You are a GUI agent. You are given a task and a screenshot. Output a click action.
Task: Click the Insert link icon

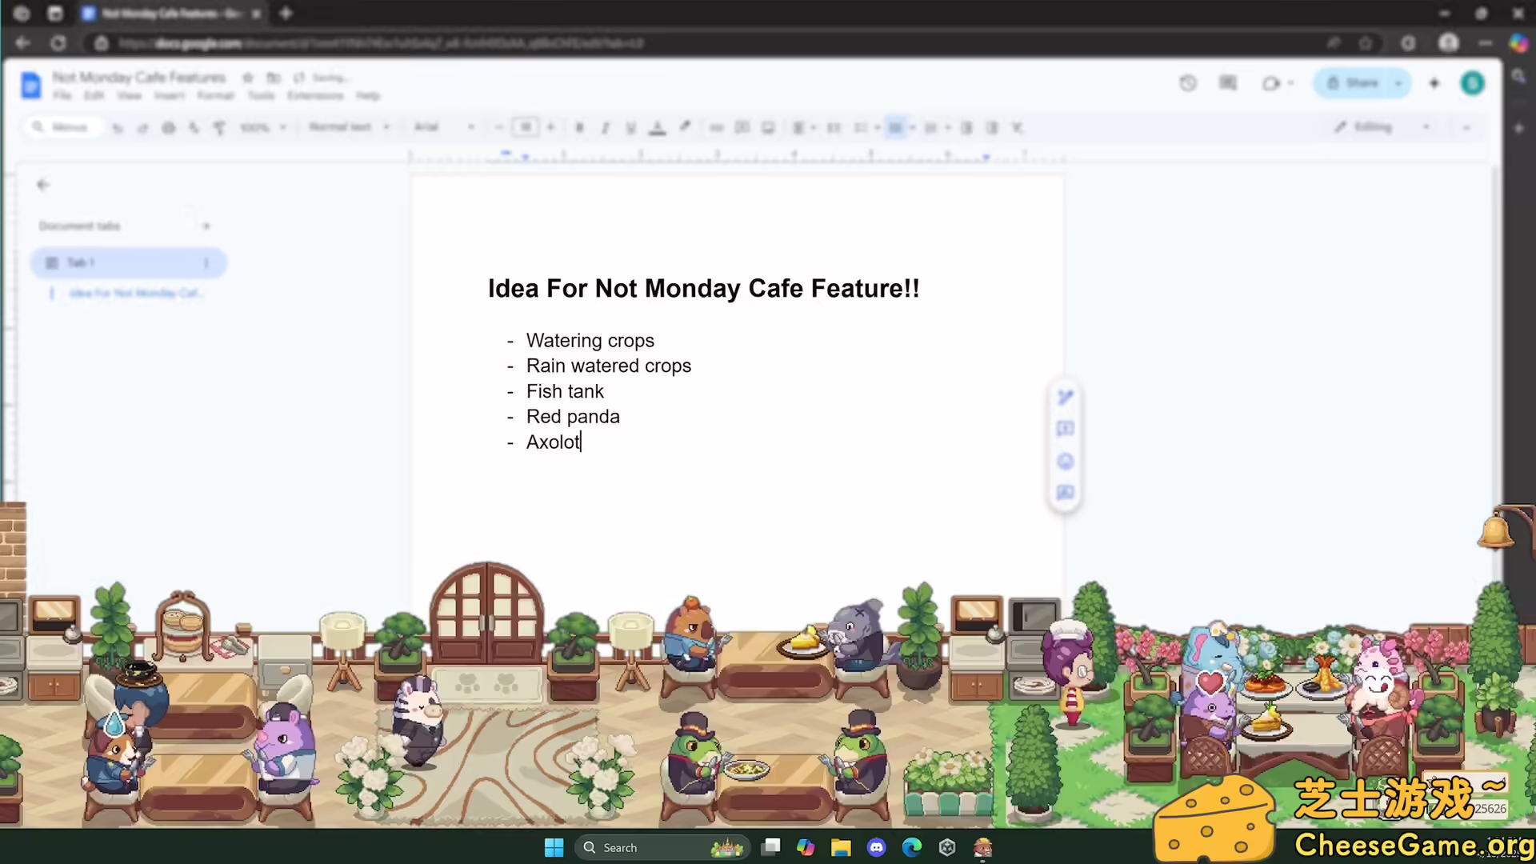pyautogui.click(x=717, y=127)
